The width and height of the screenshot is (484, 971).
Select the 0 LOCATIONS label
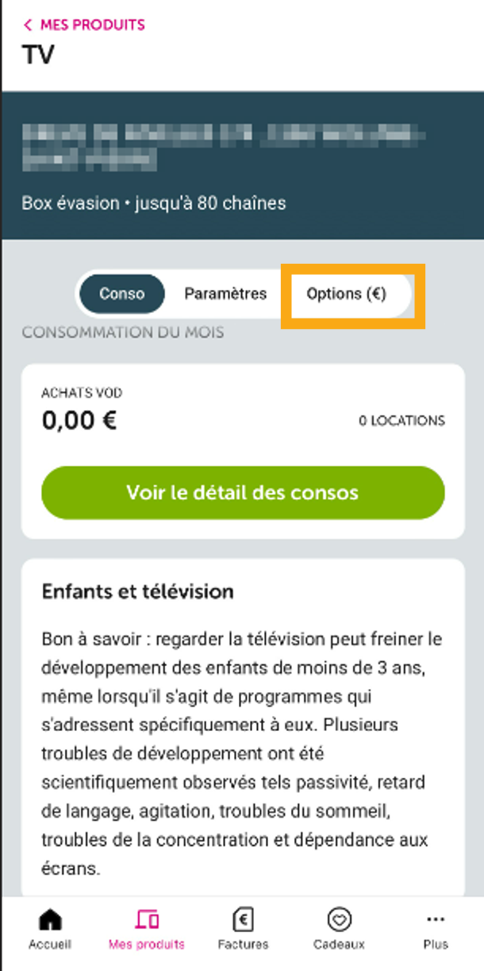tap(403, 420)
